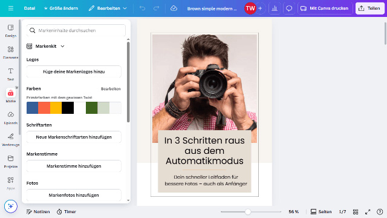The width and height of the screenshot is (387, 218).
Task: Open the Uploads sidebar tab
Action: tap(11, 118)
